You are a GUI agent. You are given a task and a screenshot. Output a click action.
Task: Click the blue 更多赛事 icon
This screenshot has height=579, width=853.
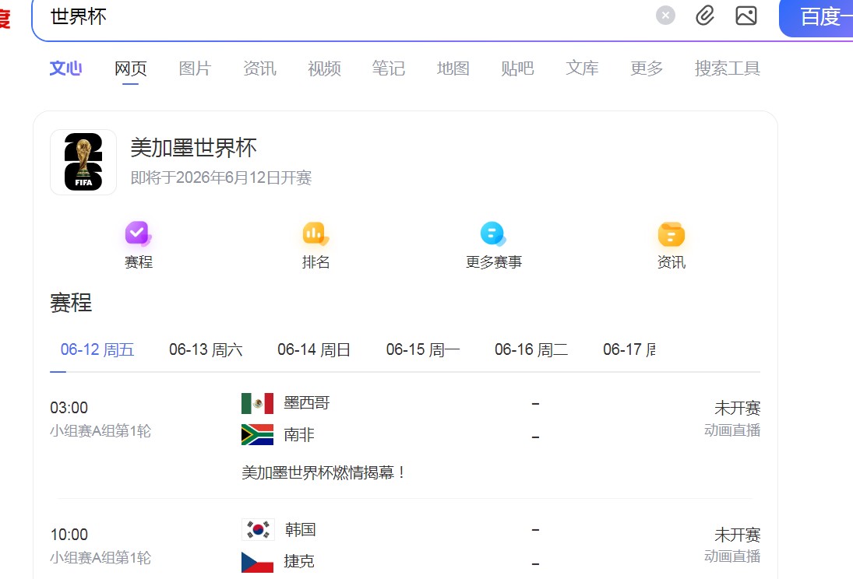click(x=493, y=233)
